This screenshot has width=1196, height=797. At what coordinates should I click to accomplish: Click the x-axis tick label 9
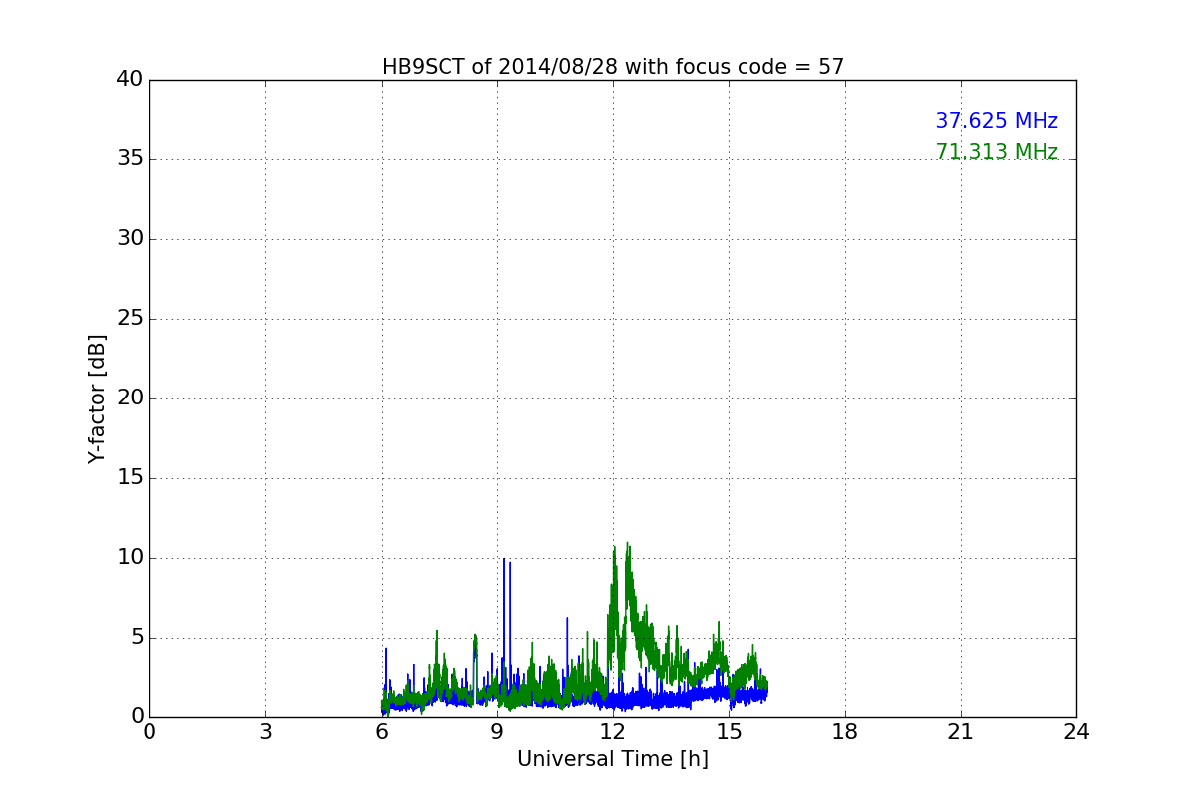(x=497, y=732)
